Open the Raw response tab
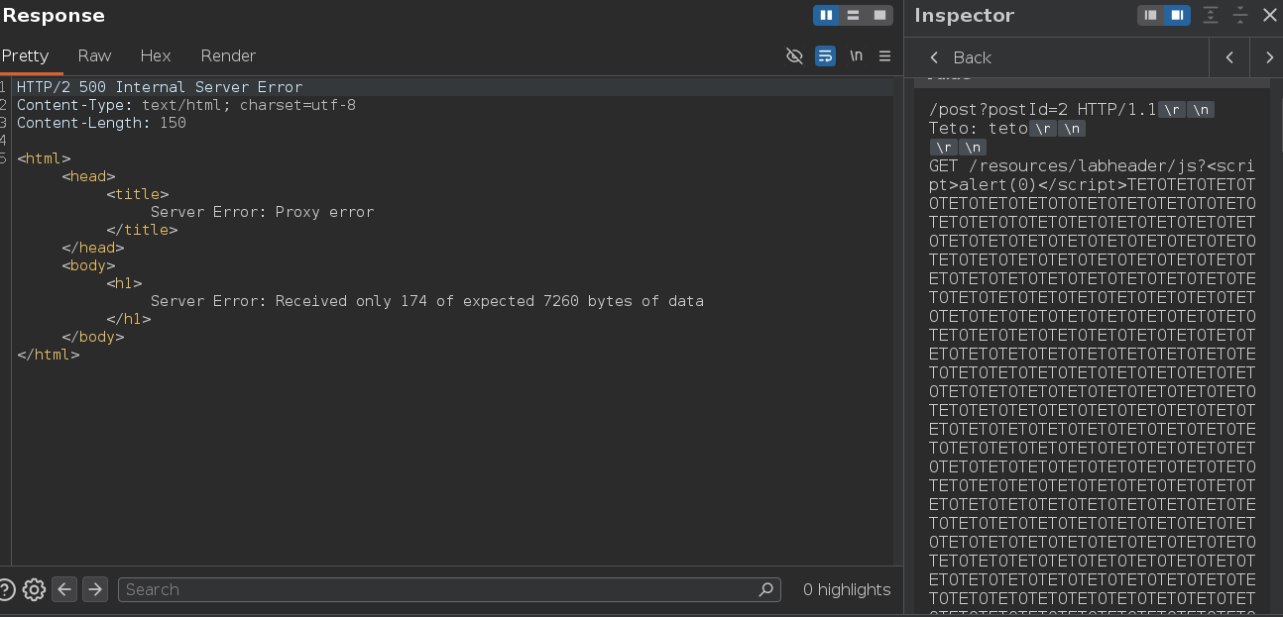 (x=95, y=55)
